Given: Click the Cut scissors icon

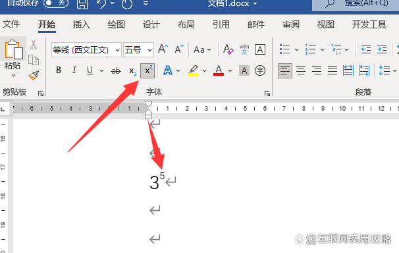Looking at the screenshot, I should tap(34, 45).
